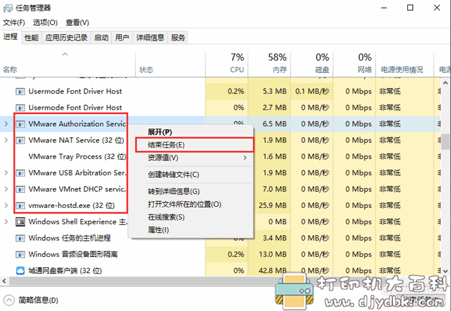Sort by the 状态 column header
The height and width of the screenshot is (311, 451).
point(170,64)
